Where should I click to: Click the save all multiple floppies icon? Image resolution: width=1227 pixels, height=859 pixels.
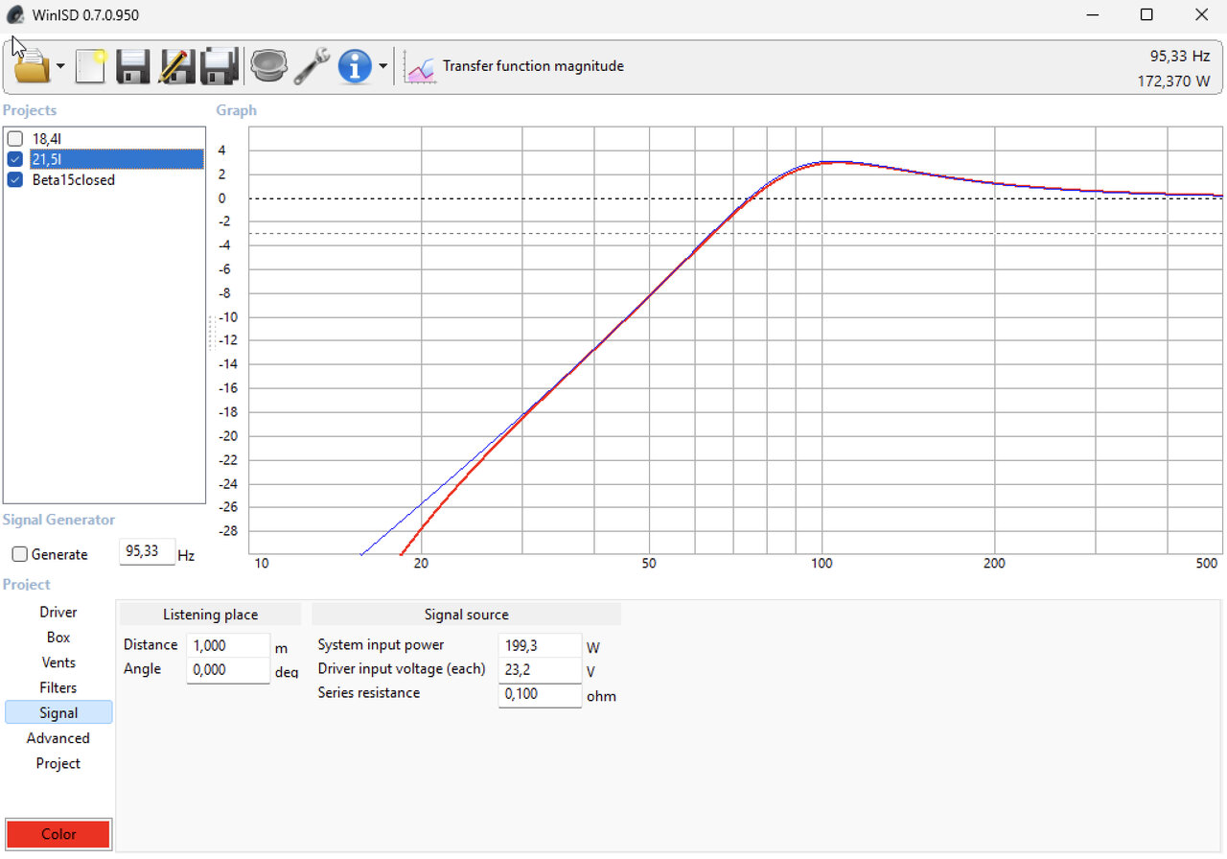(220, 66)
